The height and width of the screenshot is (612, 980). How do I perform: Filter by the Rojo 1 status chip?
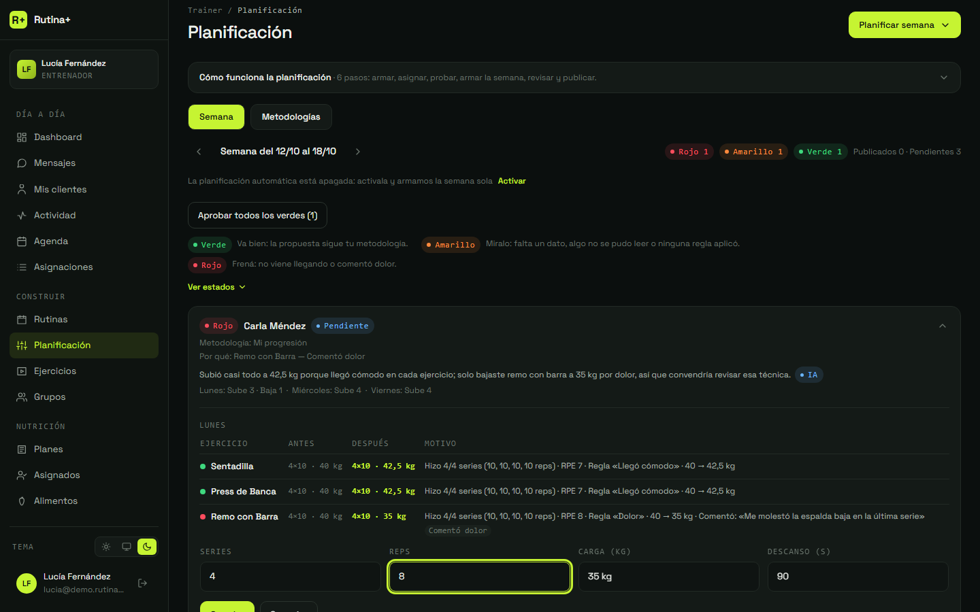[689, 152]
